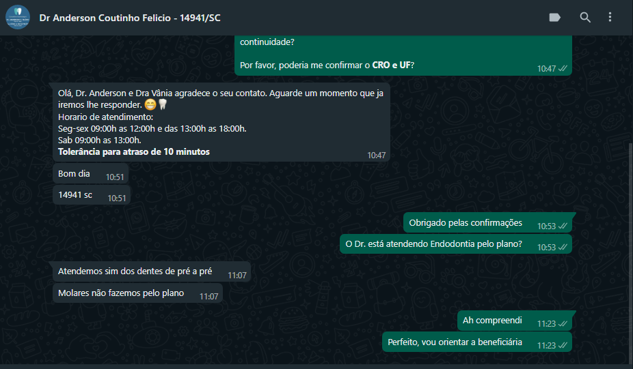
Task: Click double check marks on 'Ah compreendi' message
Action: (x=563, y=323)
